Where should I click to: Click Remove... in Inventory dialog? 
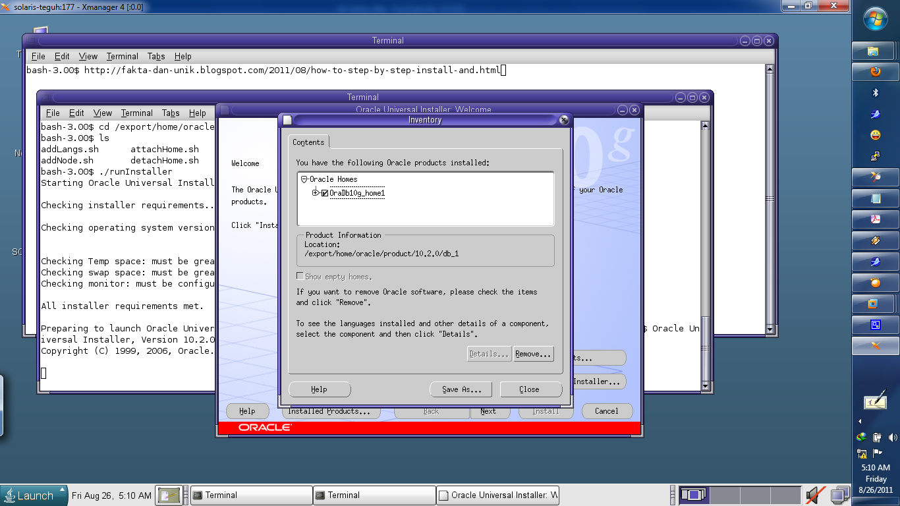533,354
